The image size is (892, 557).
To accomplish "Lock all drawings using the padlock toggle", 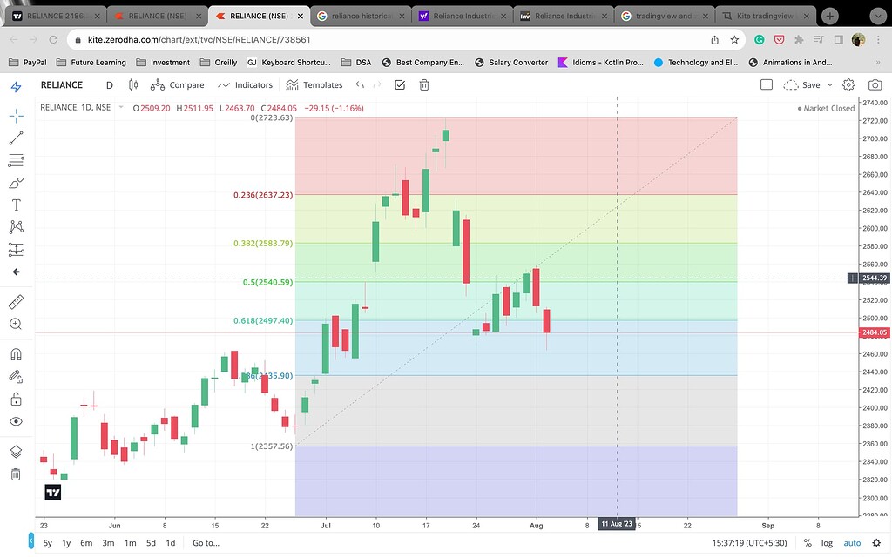I will point(16,398).
